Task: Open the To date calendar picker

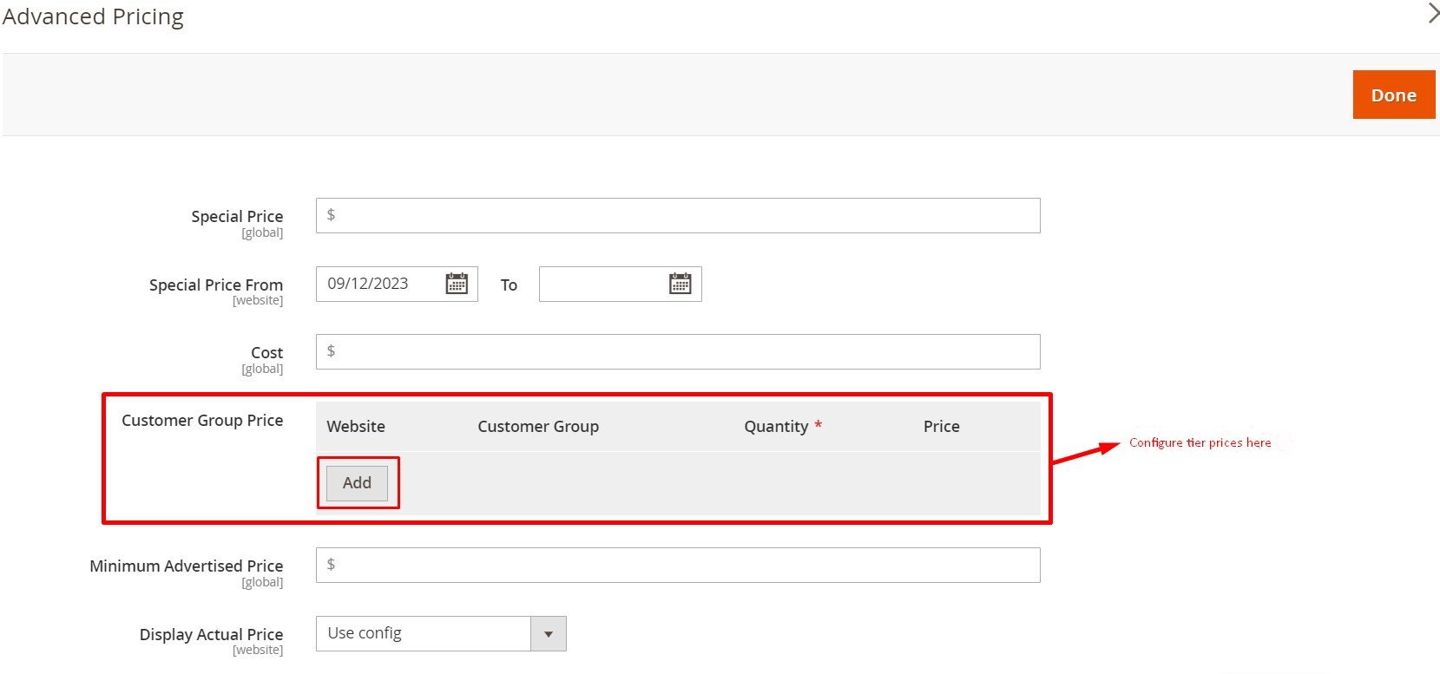Action: 681,284
